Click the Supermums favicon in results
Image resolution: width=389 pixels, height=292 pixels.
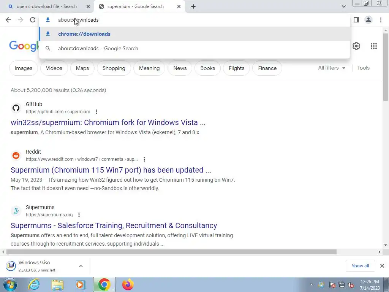point(16,211)
